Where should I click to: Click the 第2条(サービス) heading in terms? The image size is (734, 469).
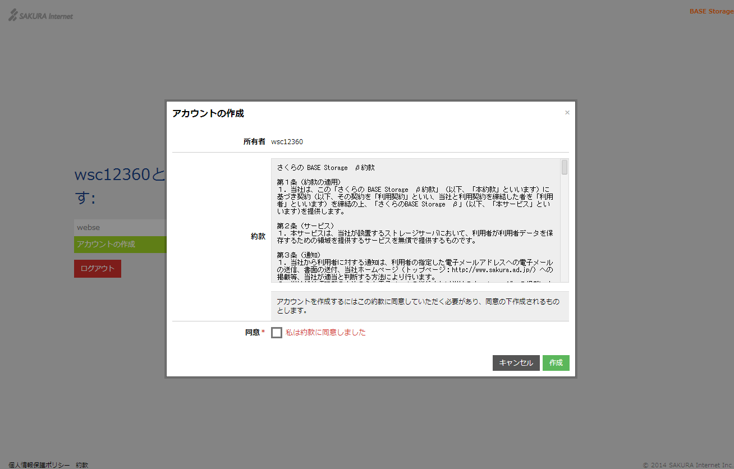306,226
